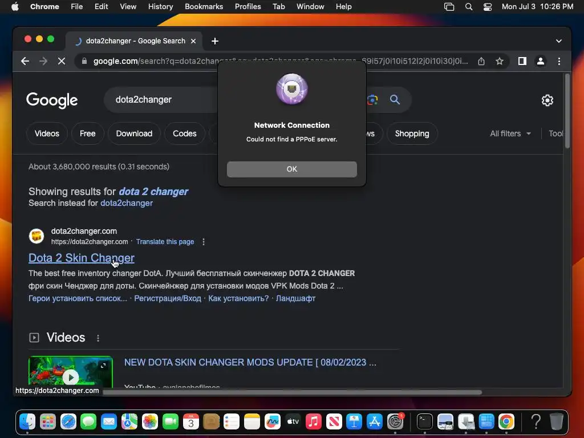
Task: Open System Settings from the Dock
Action: tap(395, 421)
